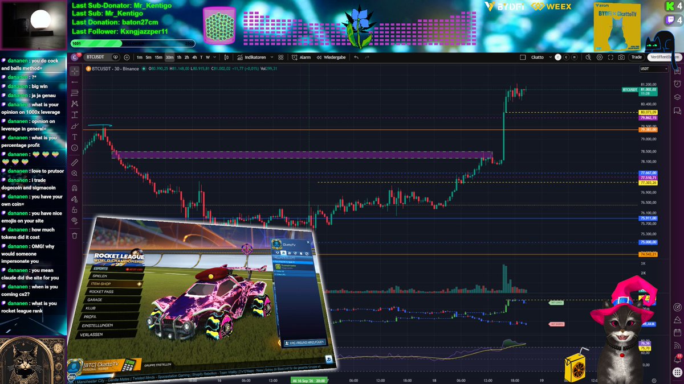
Task: Open the Ckatto layout name dropdown
Action: pos(540,57)
